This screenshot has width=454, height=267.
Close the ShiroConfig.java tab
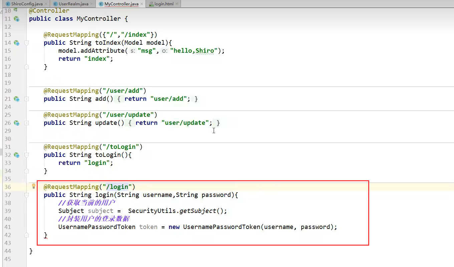(x=46, y=4)
